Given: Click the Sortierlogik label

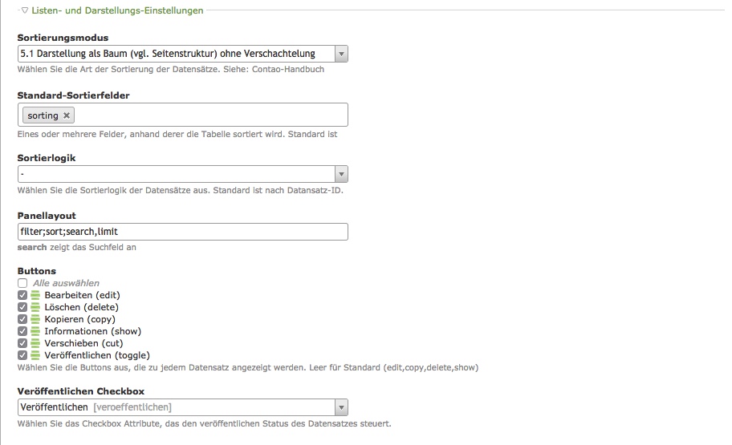Looking at the screenshot, I should tap(47, 158).
